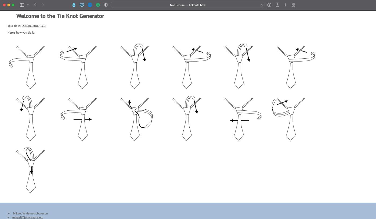Reload the page with the refresh icon
Image resolution: width=376 pixels, height=219 pixels.
tap(261, 5)
